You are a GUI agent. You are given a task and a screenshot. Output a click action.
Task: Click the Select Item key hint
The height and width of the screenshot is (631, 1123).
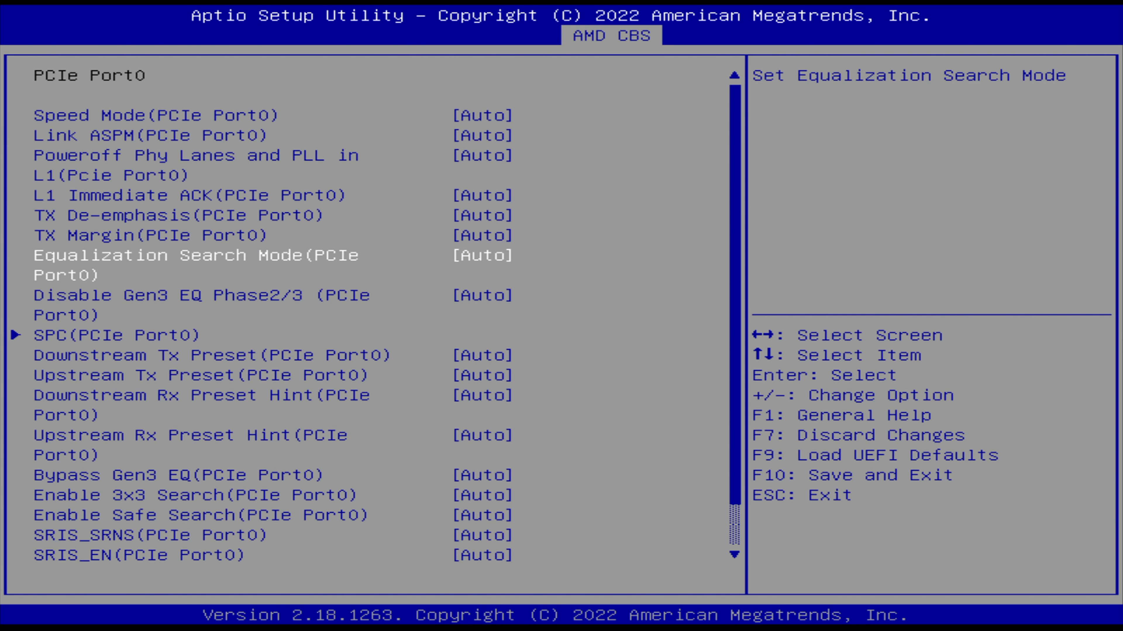pyautogui.click(x=837, y=355)
